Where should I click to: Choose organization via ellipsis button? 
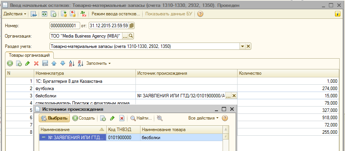(125, 36)
